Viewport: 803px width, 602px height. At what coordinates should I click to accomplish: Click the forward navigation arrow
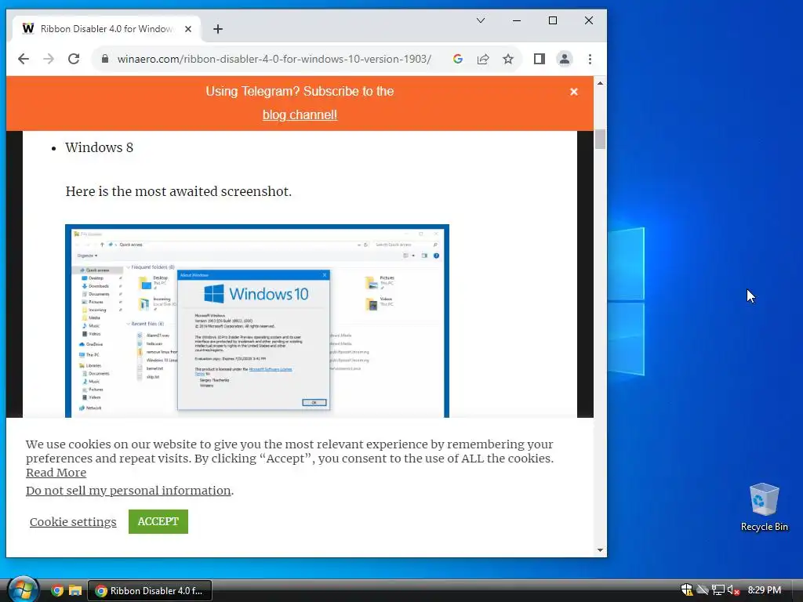[49, 59]
